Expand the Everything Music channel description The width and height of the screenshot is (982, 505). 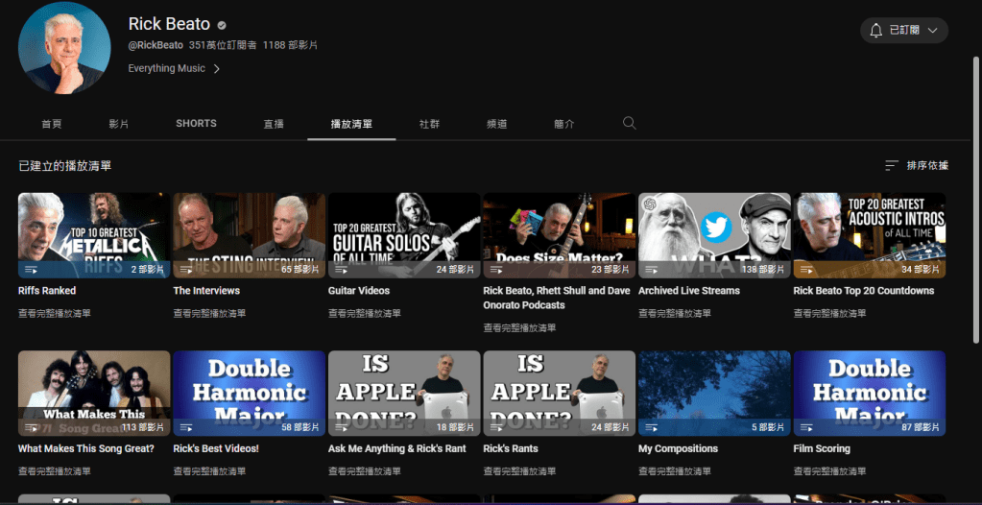[x=175, y=69]
